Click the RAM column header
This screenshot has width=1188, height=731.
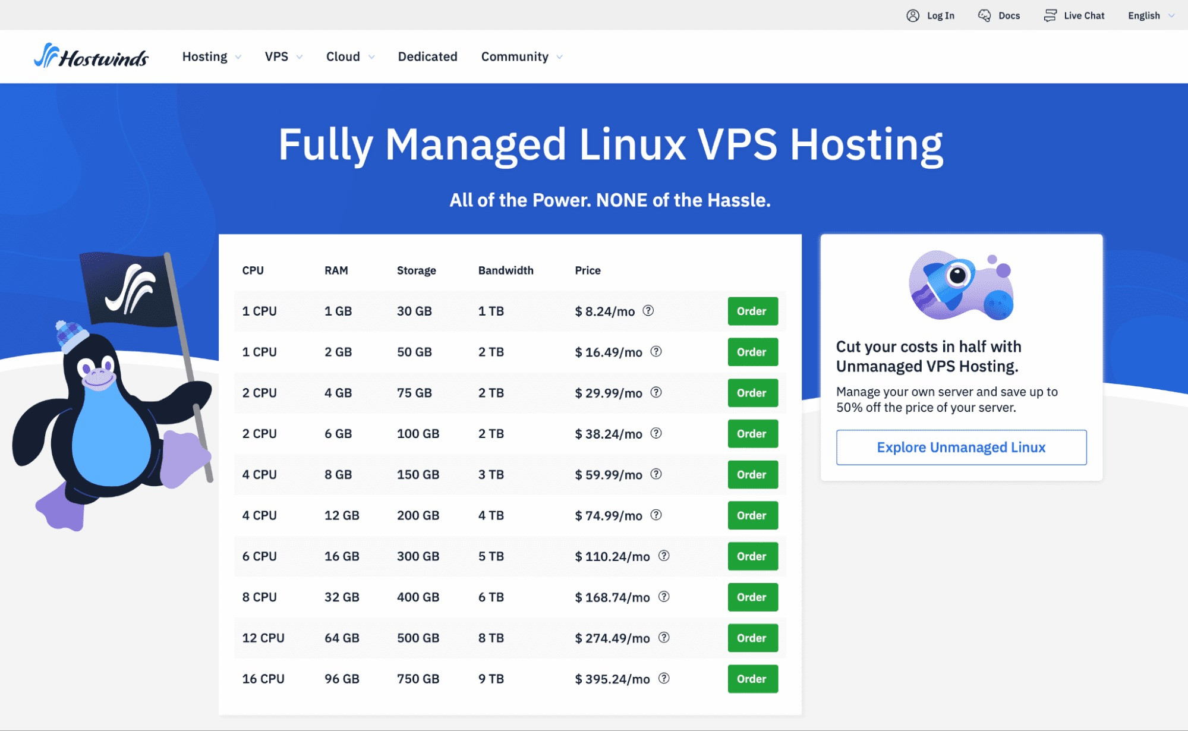point(336,270)
